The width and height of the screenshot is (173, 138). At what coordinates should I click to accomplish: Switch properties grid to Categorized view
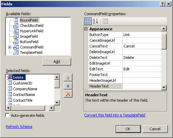[88, 21]
